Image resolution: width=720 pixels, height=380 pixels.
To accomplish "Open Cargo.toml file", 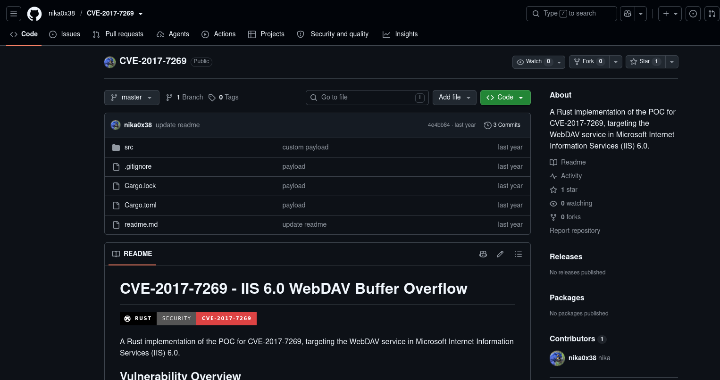I will (x=140, y=206).
